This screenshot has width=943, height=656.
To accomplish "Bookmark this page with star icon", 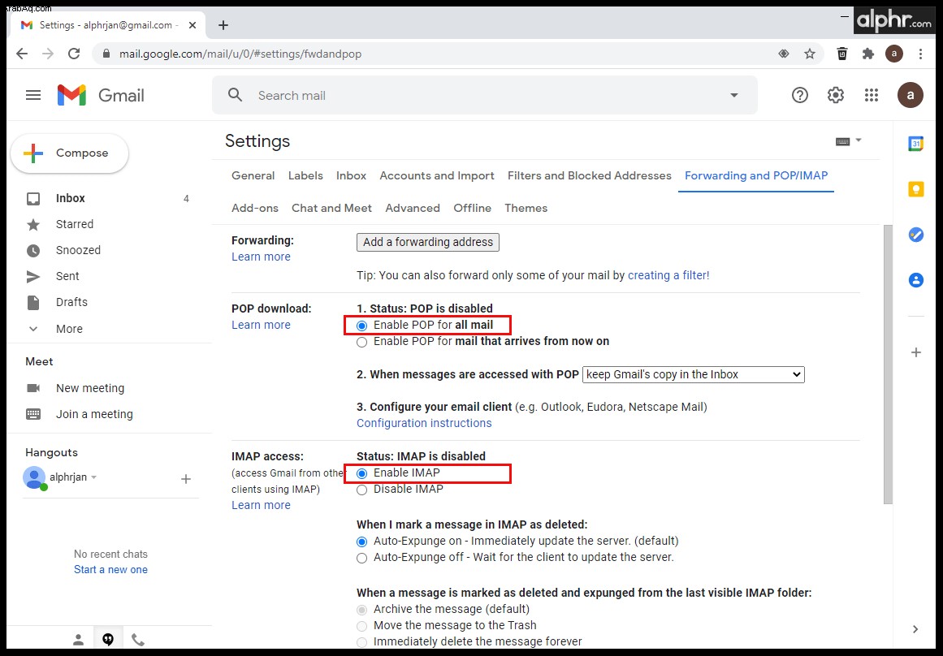I will [810, 54].
